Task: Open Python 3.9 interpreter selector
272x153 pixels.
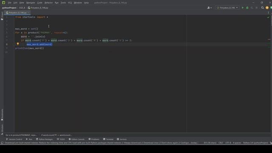Action: point(255,143)
